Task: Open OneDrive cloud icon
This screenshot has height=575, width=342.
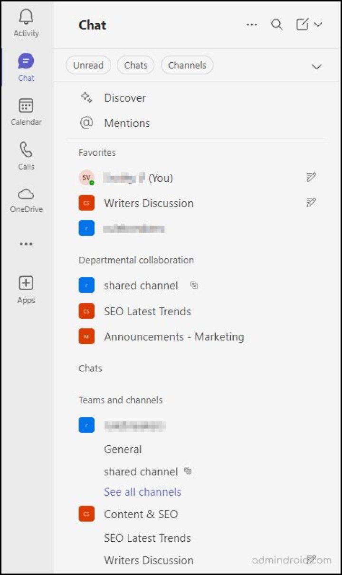Action: pyautogui.click(x=26, y=194)
